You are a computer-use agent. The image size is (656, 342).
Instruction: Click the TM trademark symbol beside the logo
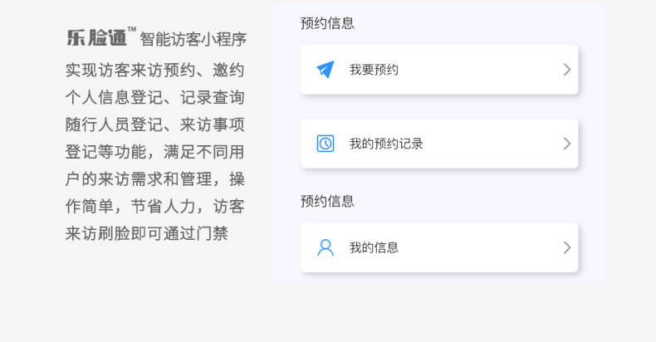pyautogui.click(x=132, y=30)
